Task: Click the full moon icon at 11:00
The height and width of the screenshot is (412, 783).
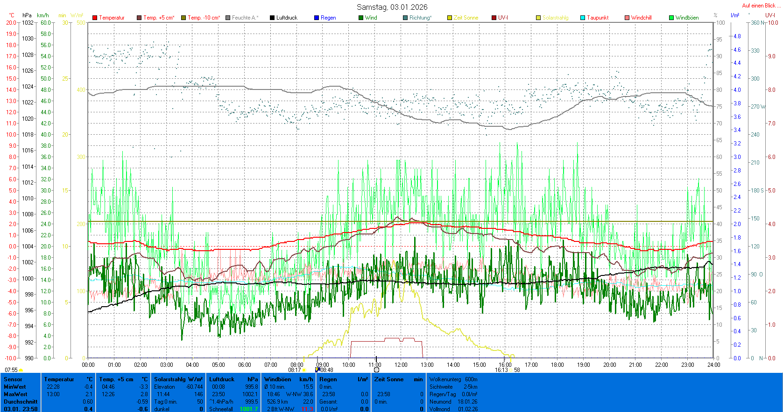Action: 376,370
